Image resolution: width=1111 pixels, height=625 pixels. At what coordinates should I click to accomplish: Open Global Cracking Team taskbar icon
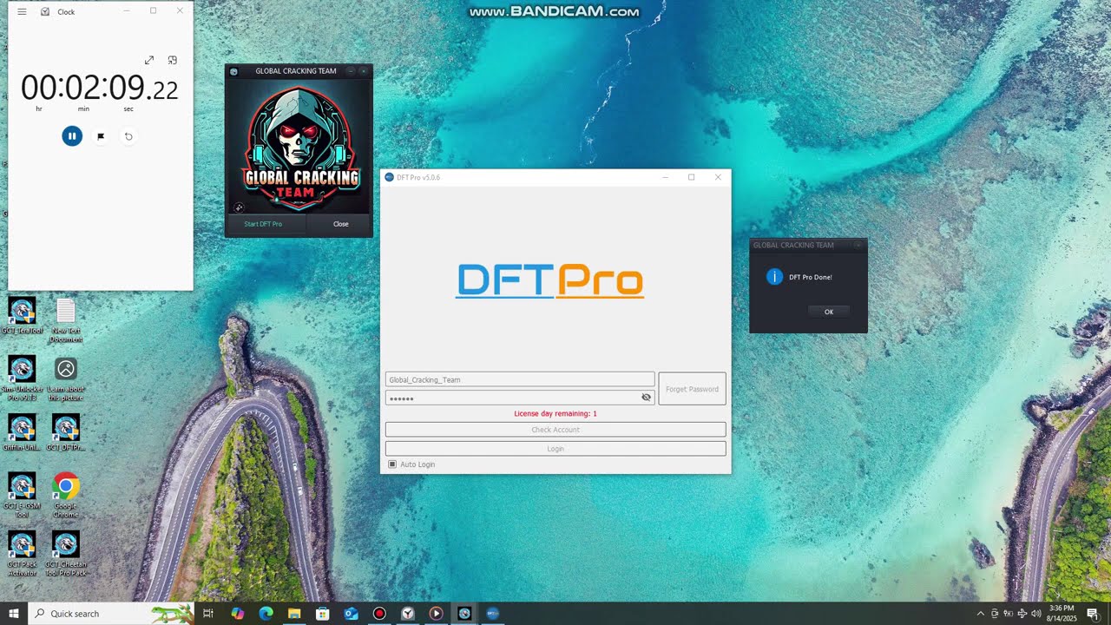(464, 614)
